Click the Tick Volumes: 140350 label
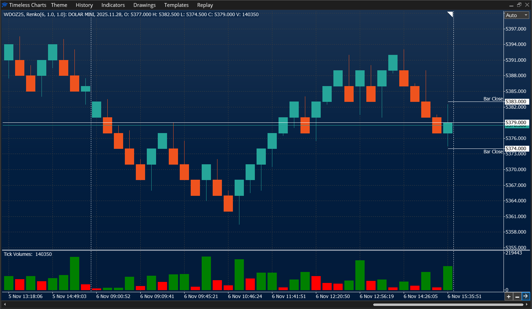 click(x=27, y=254)
